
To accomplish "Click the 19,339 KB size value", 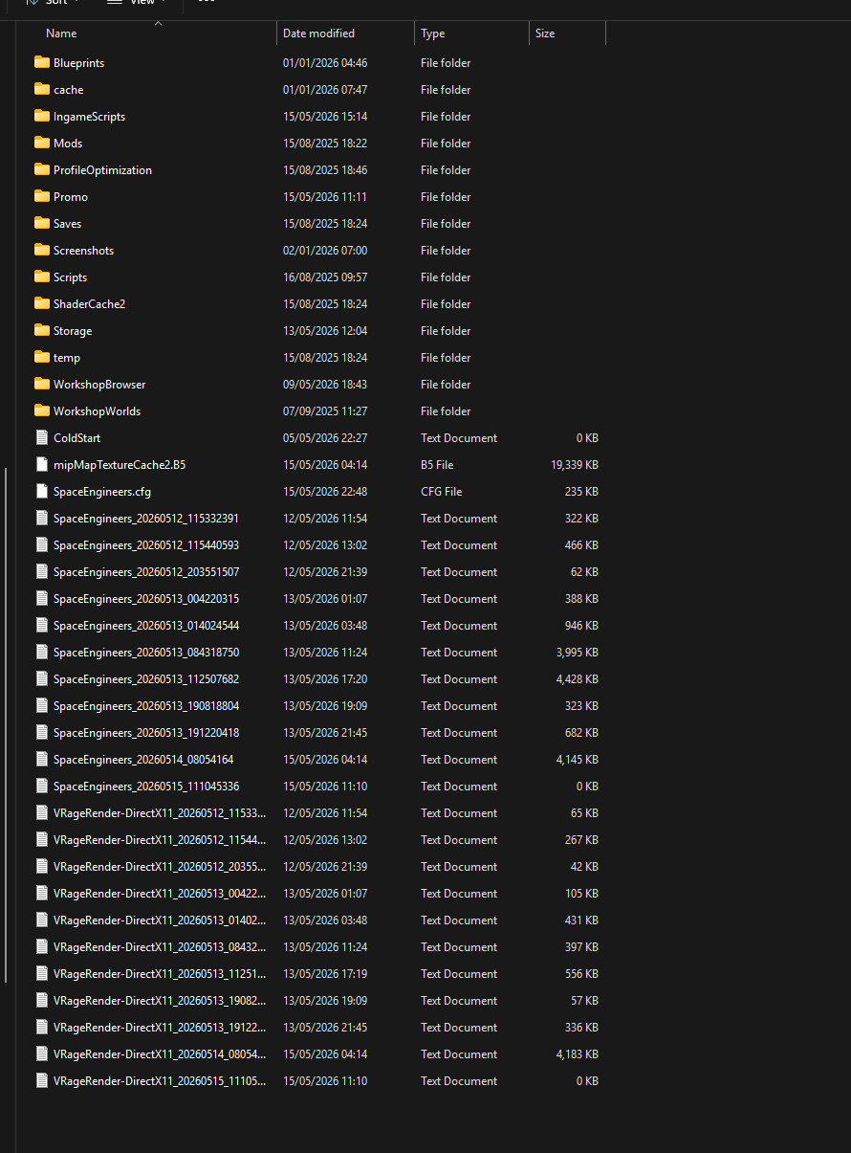I will point(575,464).
